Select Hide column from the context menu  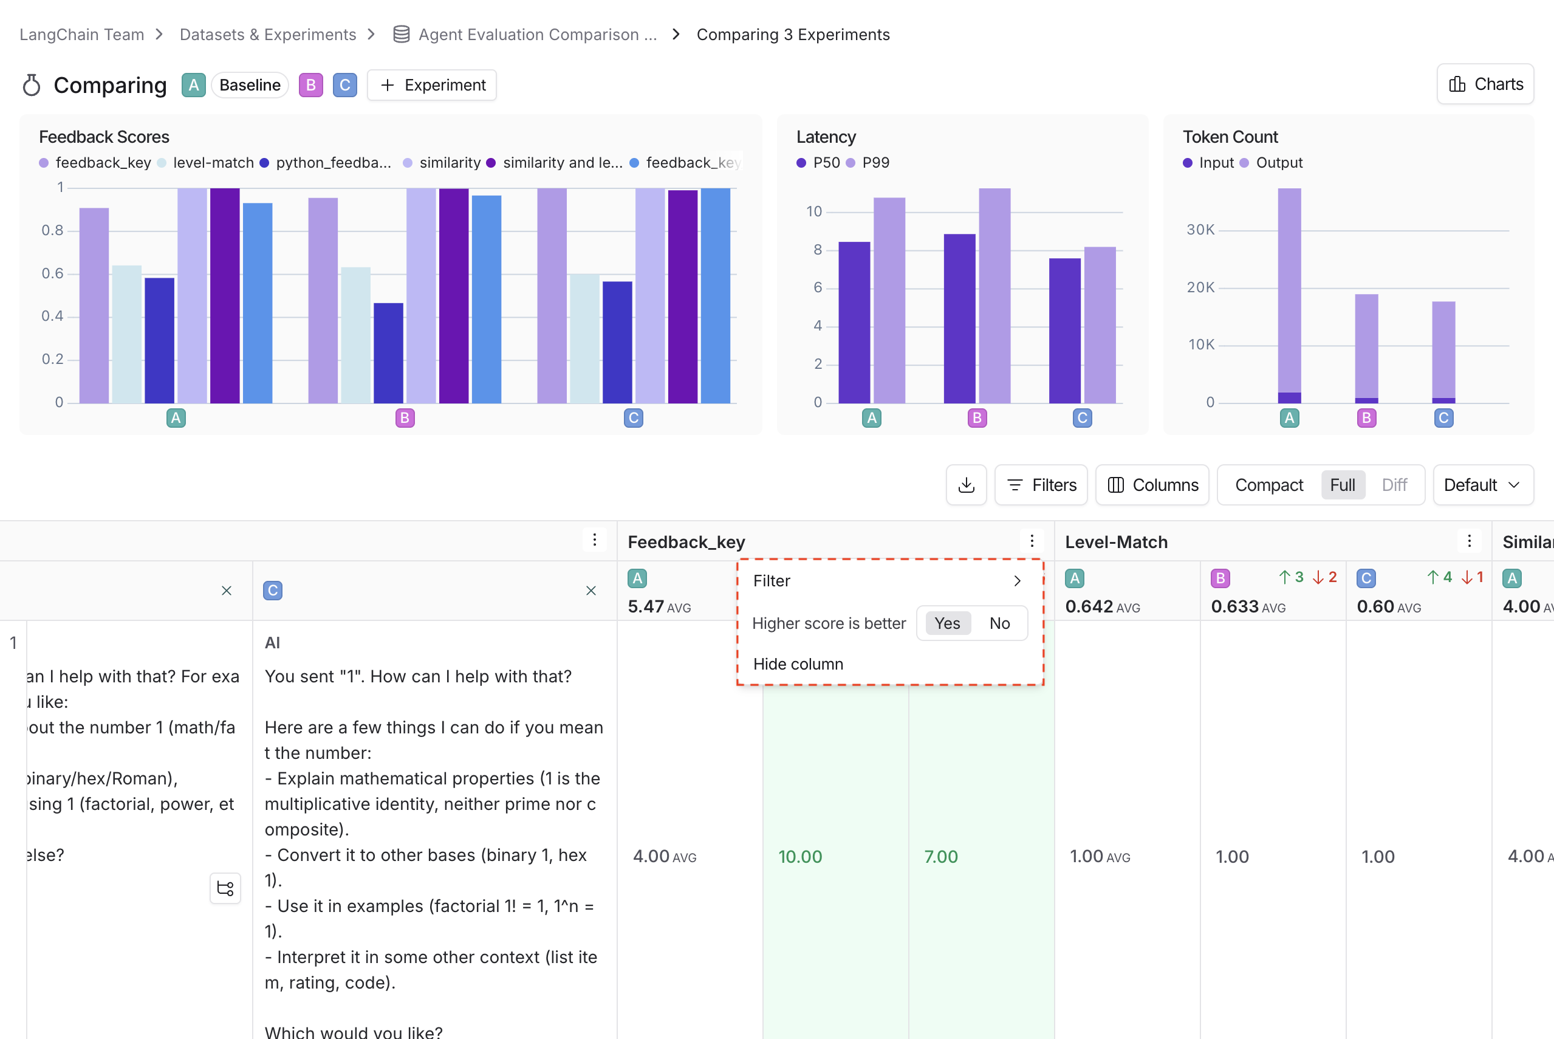click(x=798, y=664)
